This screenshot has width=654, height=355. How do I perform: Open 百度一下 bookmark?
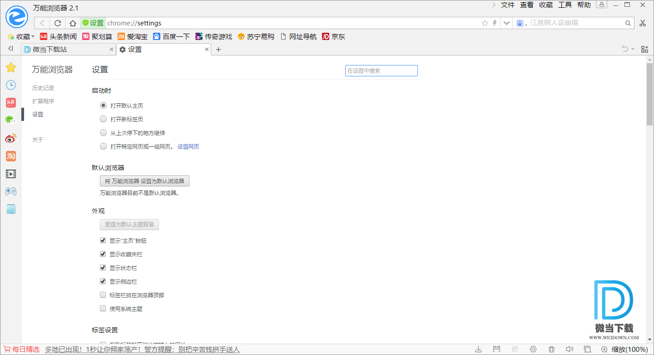point(171,36)
